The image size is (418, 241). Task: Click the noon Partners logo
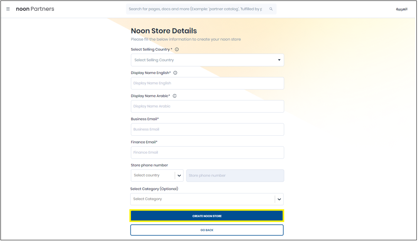pos(35,9)
